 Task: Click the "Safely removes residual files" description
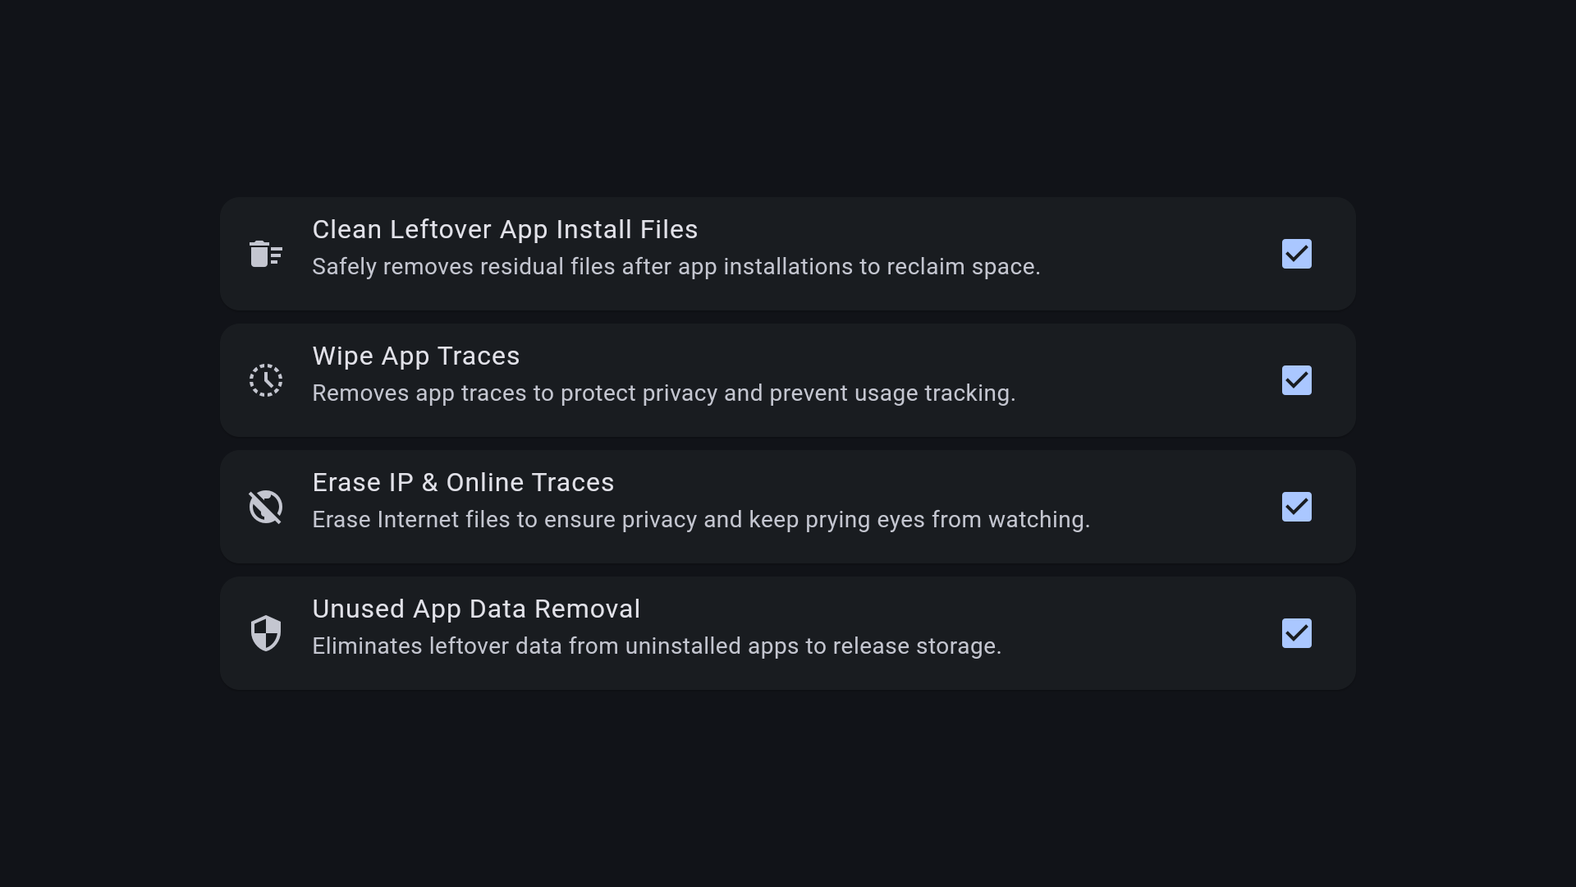pos(676,267)
